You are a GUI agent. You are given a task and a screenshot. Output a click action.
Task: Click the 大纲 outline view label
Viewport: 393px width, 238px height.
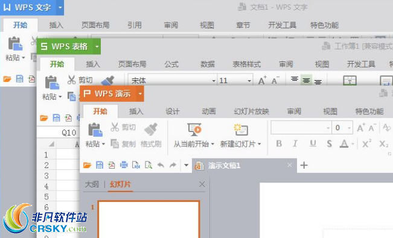tap(92, 184)
